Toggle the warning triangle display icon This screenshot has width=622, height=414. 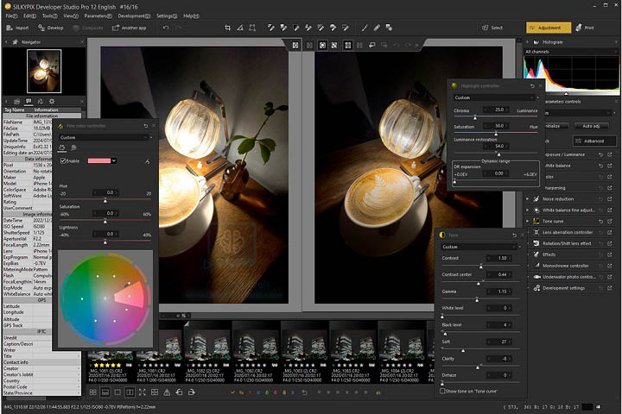tap(167, 392)
